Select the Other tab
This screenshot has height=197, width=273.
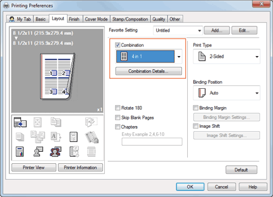[x=175, y=19]
